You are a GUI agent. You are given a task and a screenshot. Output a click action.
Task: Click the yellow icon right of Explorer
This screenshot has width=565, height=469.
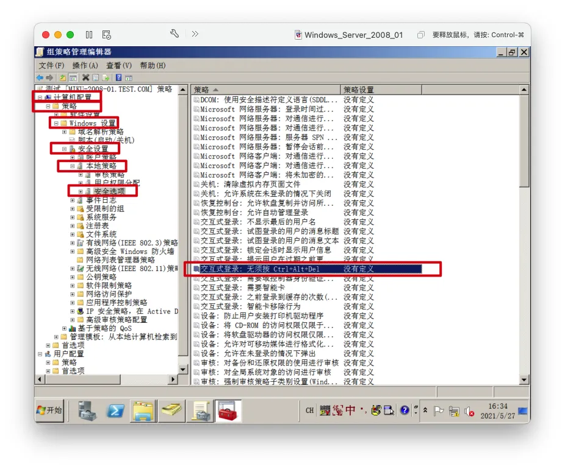171,411
